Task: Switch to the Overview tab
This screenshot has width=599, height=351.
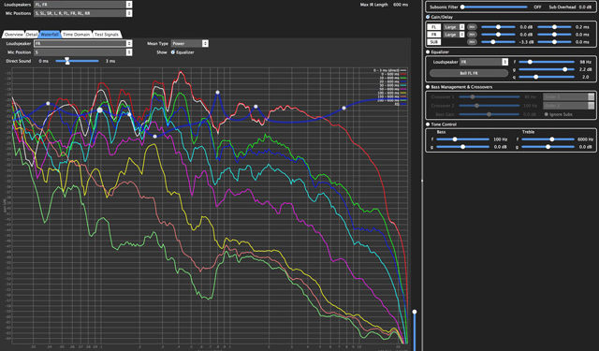Action: click(14, 35)
